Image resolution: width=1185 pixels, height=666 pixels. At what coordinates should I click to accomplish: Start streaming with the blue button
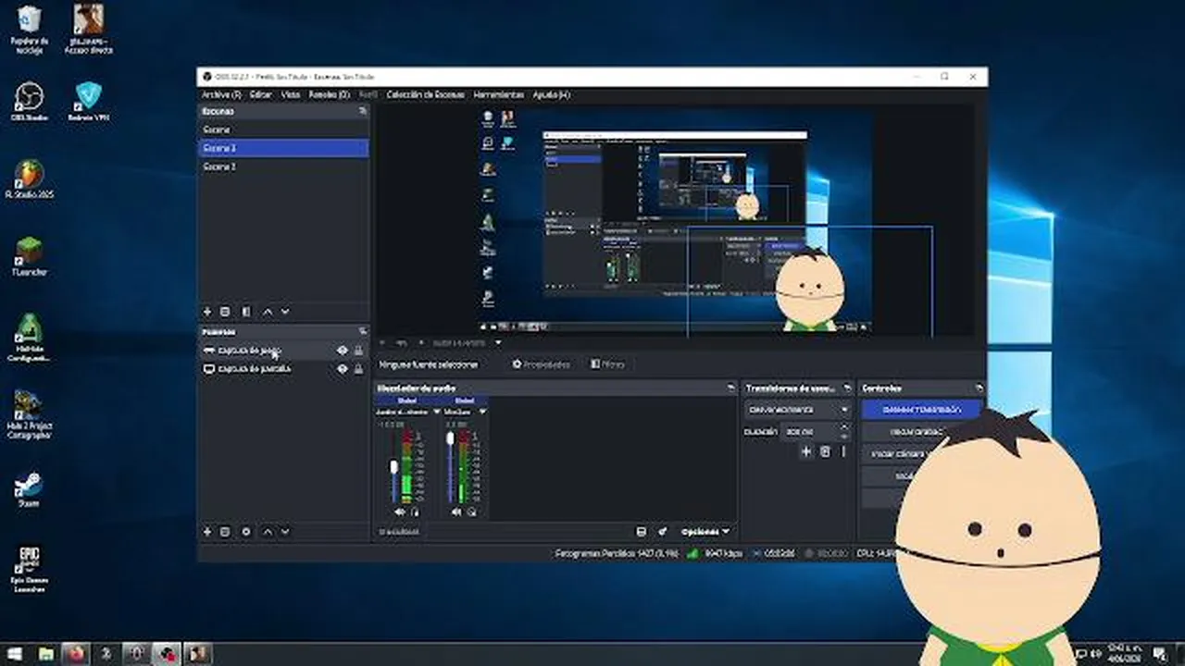pos(921,409)
